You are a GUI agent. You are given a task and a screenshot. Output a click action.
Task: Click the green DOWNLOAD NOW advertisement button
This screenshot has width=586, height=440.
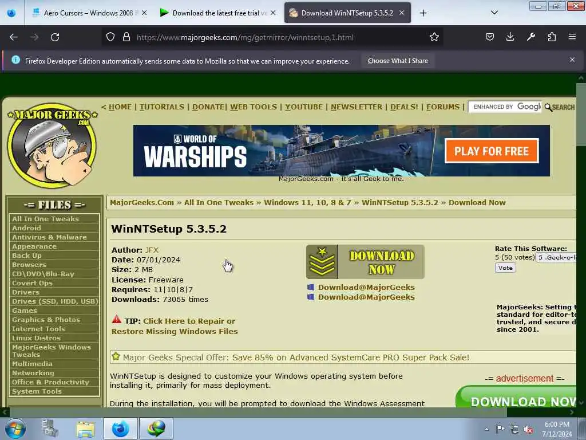(x=517, y=398)
